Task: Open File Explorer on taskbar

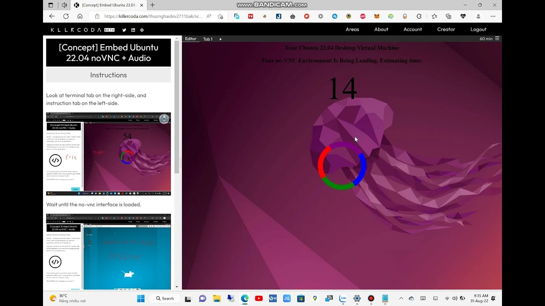Action: pos(216,298)
